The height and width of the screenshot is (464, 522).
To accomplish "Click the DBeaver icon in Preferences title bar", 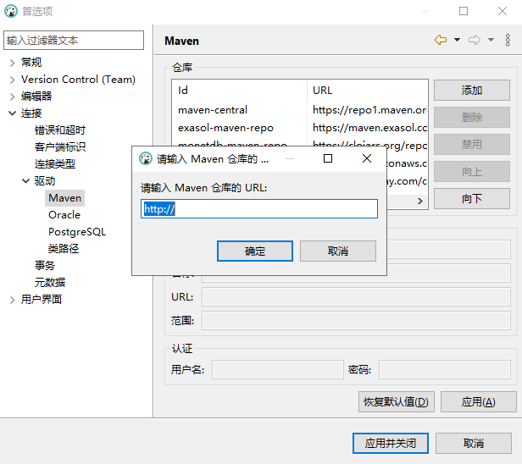I will tap(11, 11).
